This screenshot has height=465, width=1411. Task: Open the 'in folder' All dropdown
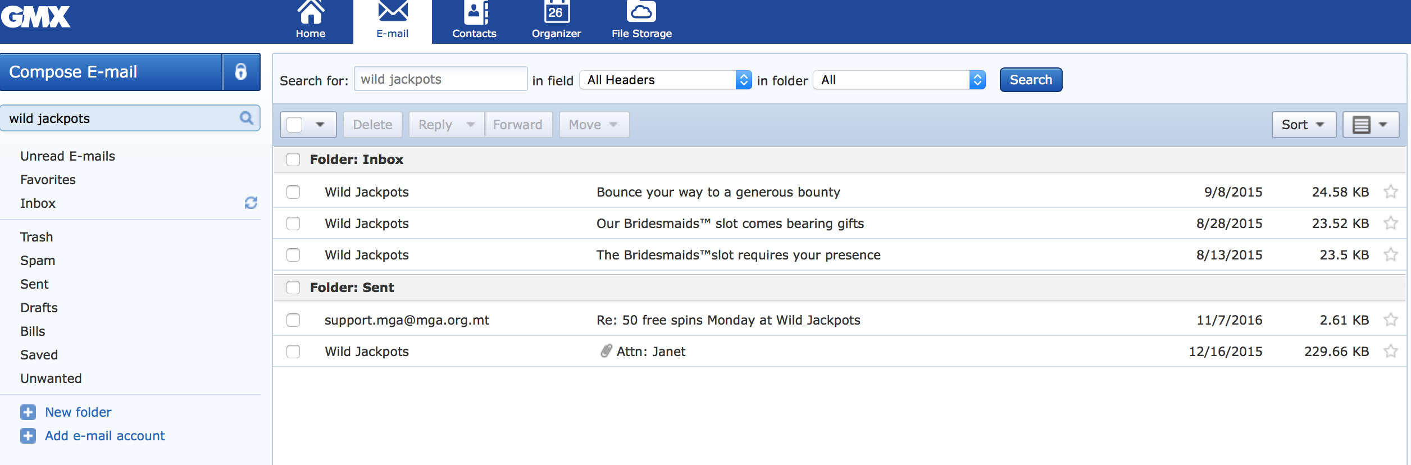click(899, 80)
